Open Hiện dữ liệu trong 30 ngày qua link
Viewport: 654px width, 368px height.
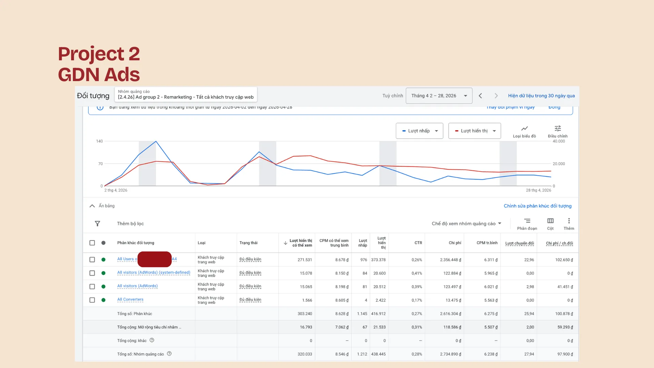541,96
